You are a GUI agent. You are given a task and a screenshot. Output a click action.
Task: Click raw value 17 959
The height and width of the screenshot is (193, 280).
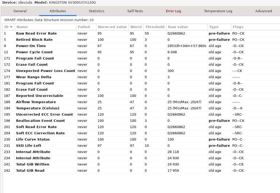[x=173, y=171]
